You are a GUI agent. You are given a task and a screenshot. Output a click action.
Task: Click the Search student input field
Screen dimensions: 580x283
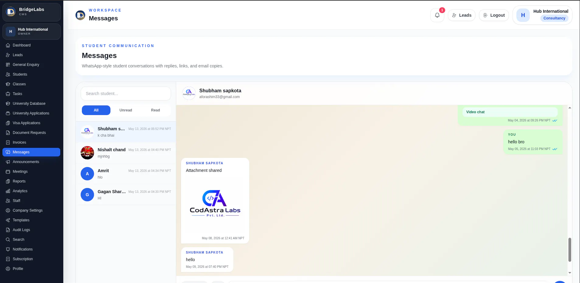(126, 94)
